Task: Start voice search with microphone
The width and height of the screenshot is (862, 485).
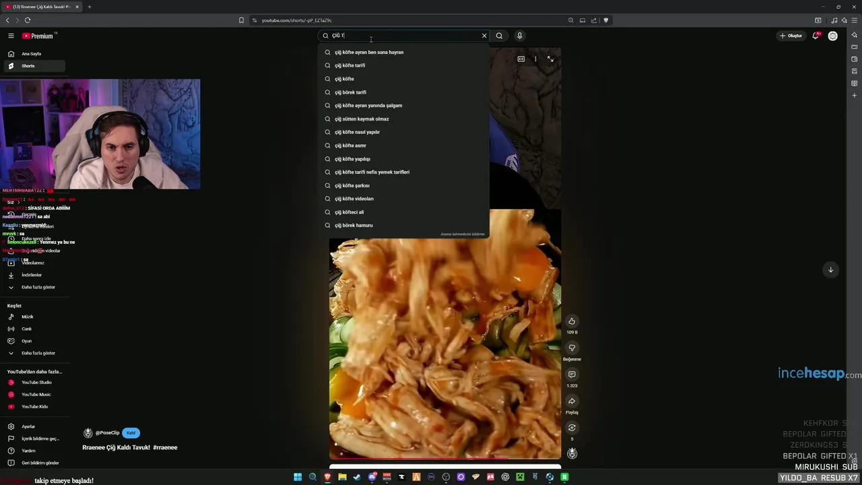Action: (x=519, y=36)
